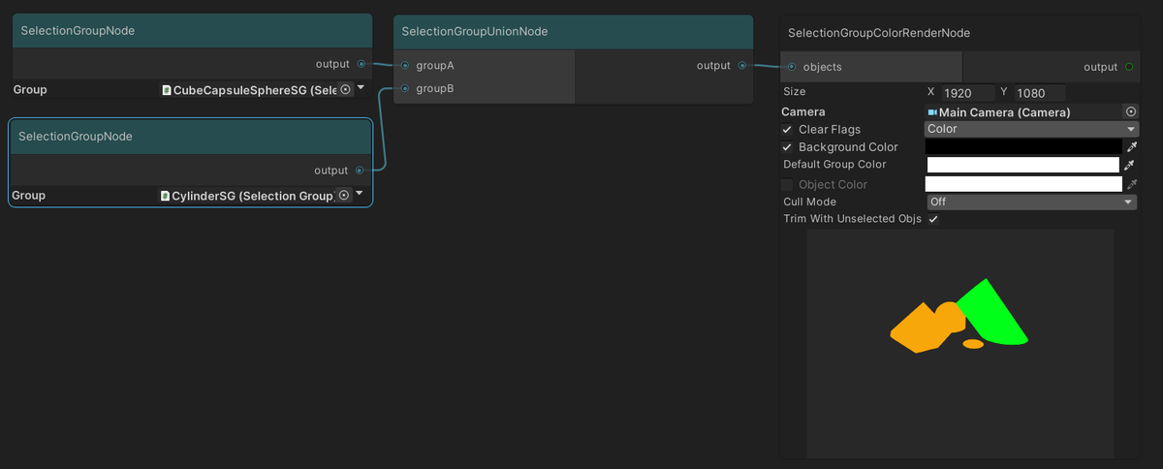Click the Size X input field
This screenshot has width=1163, height=469.
pos(967,93)
